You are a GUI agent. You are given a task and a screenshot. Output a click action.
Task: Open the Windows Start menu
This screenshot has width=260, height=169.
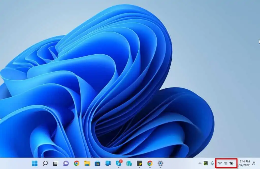pyautogui.click(x=35, y=163)
